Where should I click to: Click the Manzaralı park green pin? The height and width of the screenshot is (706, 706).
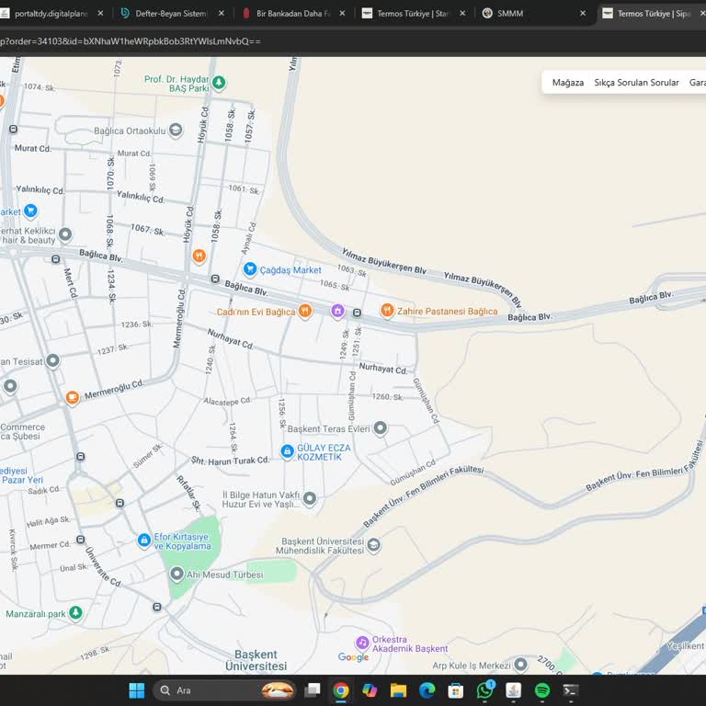[75, 613]
